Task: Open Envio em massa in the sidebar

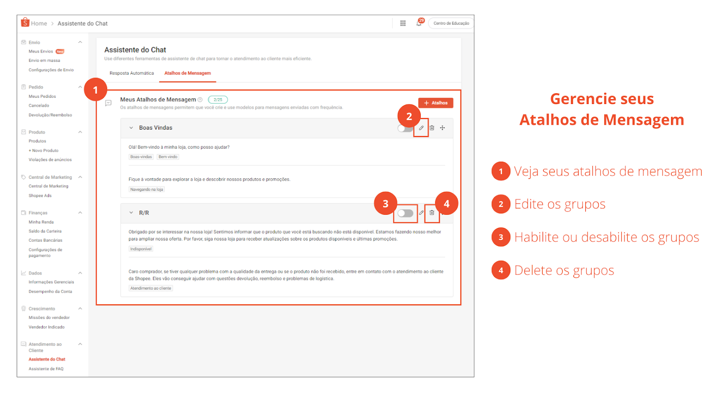Action: (x=44, y=60)
